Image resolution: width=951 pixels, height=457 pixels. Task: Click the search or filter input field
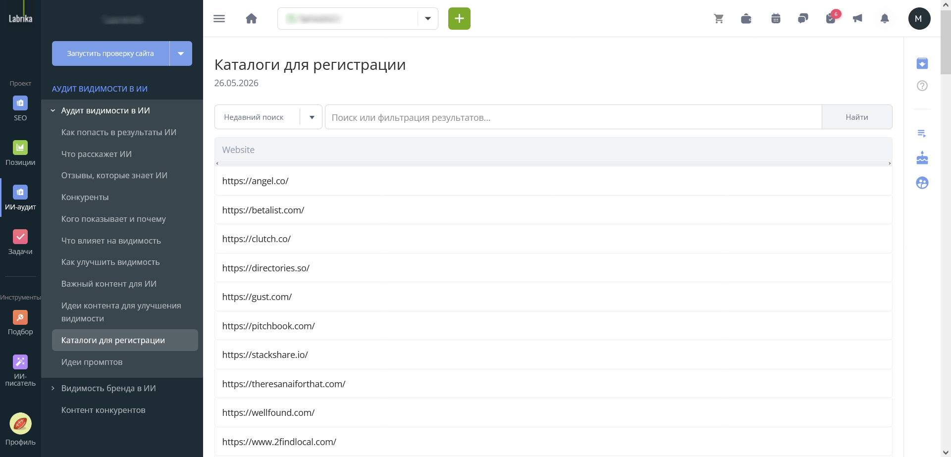click(x=573, y=117)
